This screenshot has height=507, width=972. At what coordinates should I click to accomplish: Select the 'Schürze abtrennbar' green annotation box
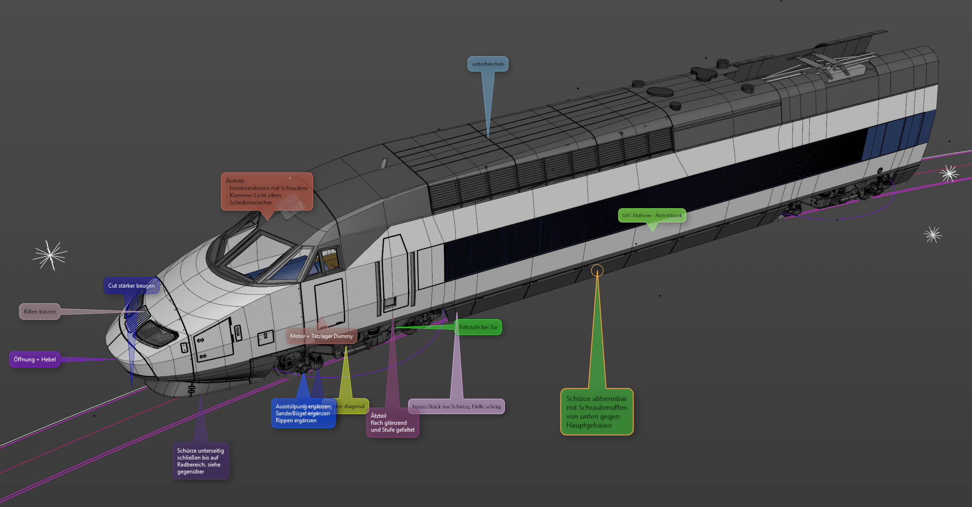(x=596, y=411)
